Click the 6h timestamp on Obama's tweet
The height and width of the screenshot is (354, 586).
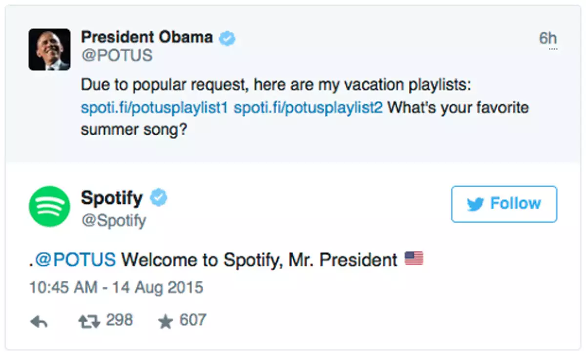click(x=547, y=39)
